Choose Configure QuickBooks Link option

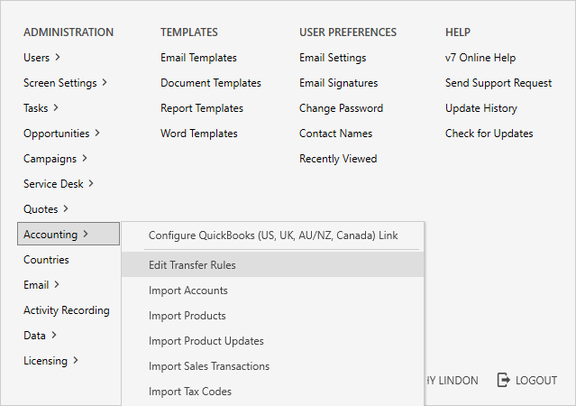point(272,235)
